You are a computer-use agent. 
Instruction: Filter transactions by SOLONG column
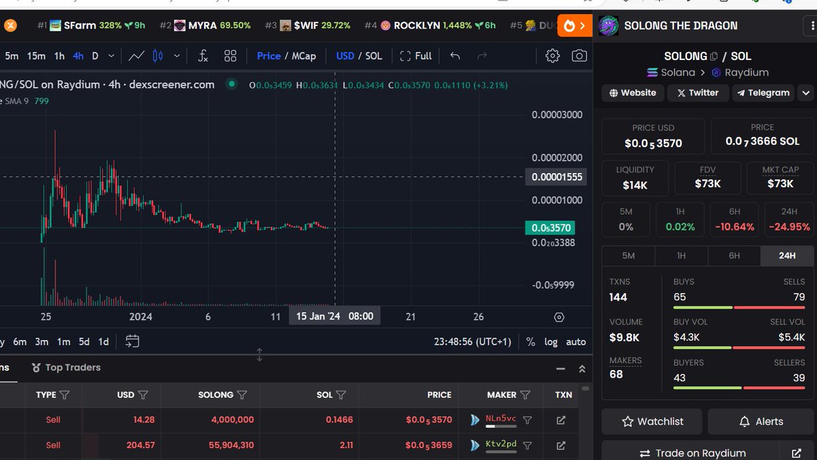point(242,395)
